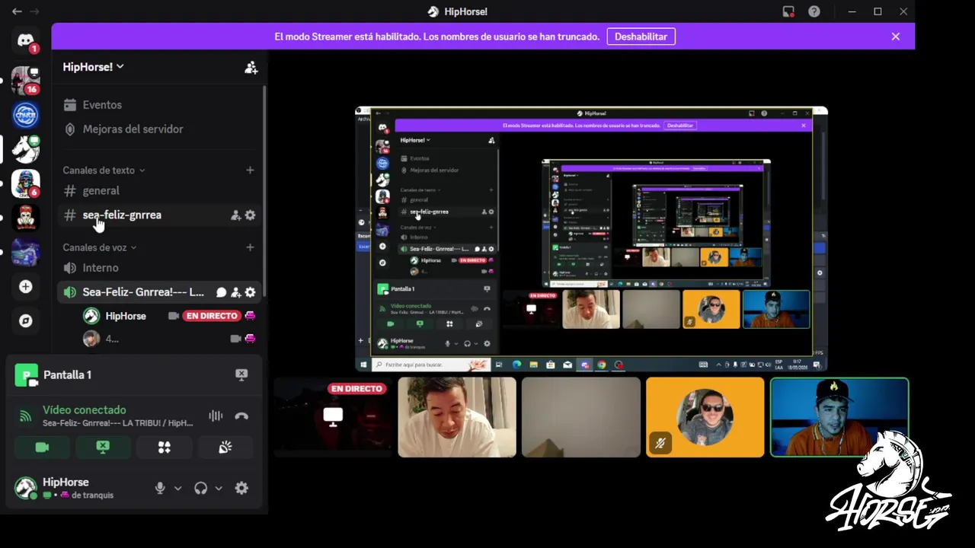Click EN DIRECTO badge next to HipHorse
975x548 pixels.
point(212,316)
